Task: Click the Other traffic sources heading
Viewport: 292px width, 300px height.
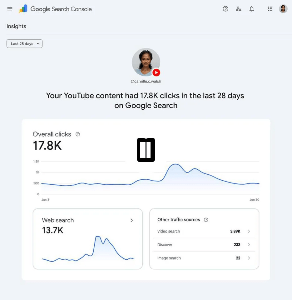Action: (x=179, y=220)
